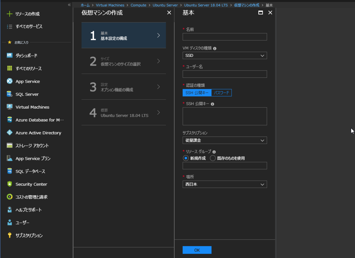Click the ダッシュボード icon in sidebar

[x=9, y=55]
